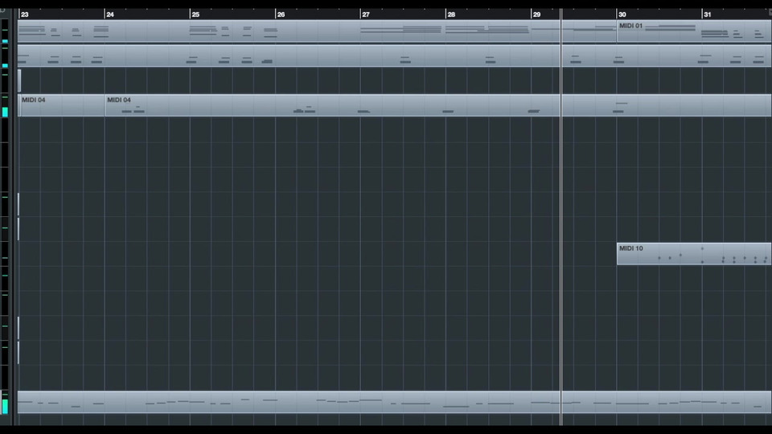Select the MIDI 01 clip
772x434 pixels.
click(x=694, y=31)
